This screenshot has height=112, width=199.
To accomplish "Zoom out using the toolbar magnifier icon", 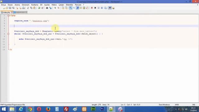I will pyautogui.click(x=58, y=8).
